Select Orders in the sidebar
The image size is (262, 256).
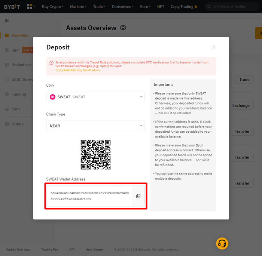pos(18,124)
